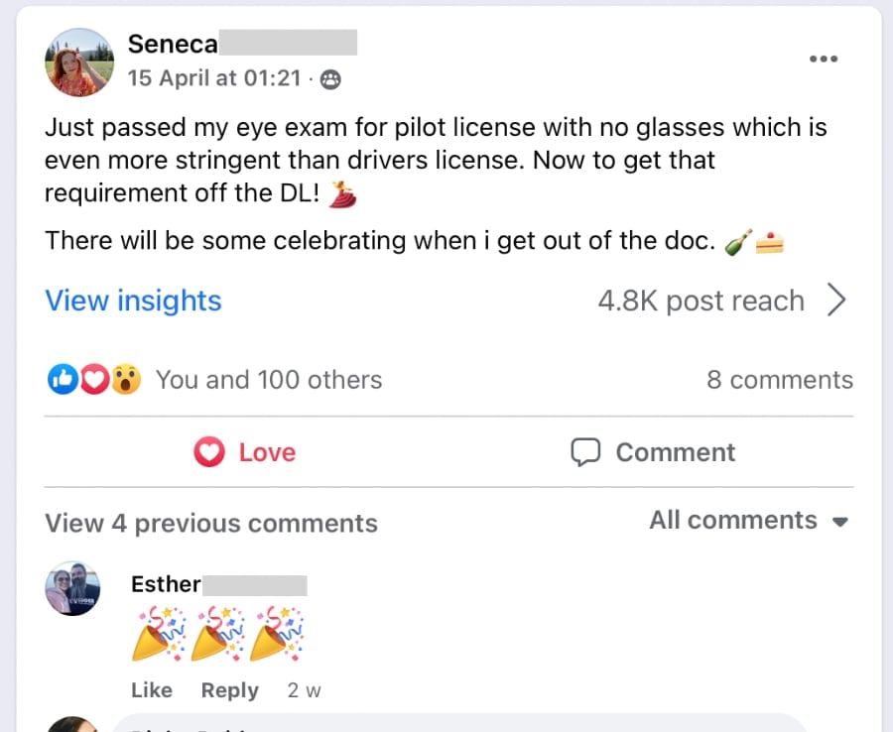This screenshot has height=732, width=893.
Task: Click Esther's commenter profile picture
Action: tap(72, 588)
